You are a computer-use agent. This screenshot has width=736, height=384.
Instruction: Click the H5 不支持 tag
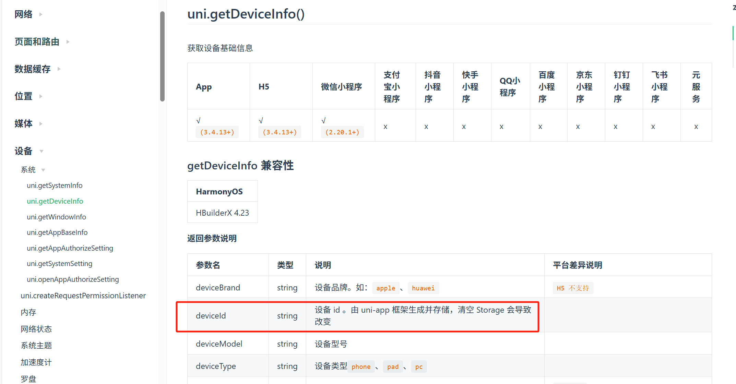click(573, 288)
